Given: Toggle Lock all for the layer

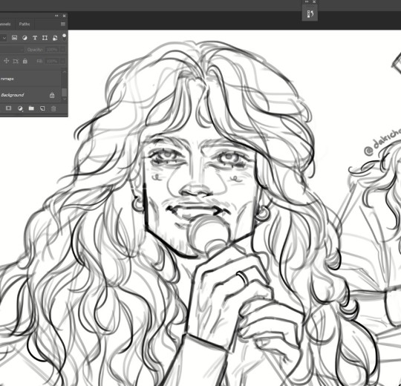Looking at the screenshot, I should [25, 61].
